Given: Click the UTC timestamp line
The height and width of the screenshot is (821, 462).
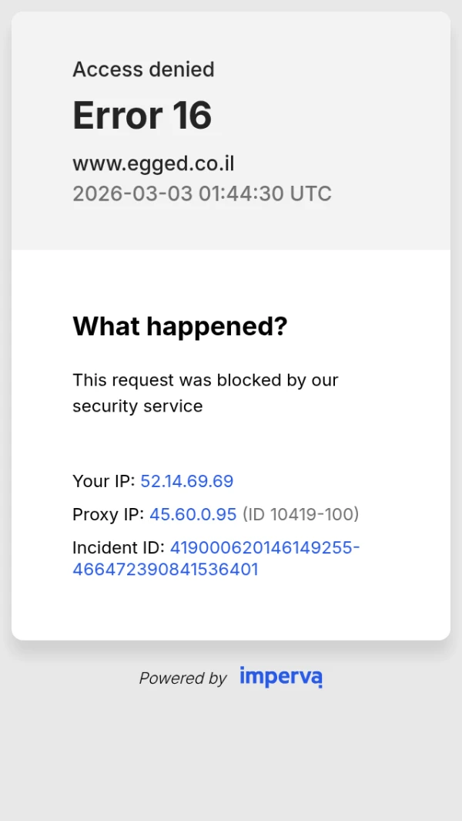Looking at the screenshot, I should point(202,193).
